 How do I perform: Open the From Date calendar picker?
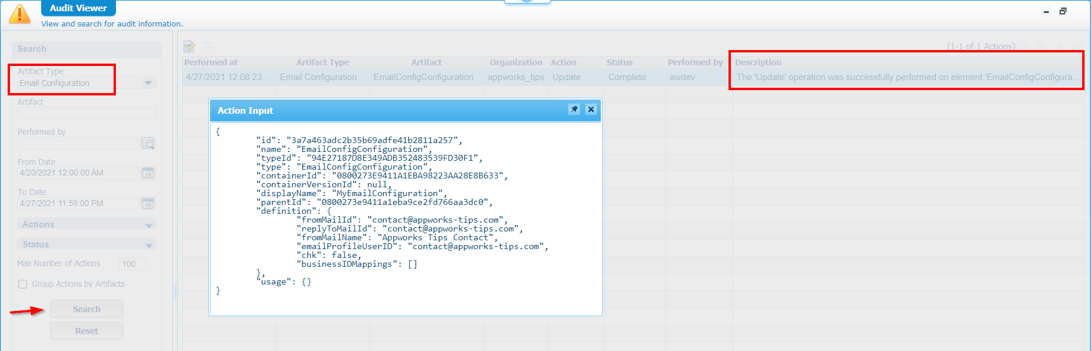pyautogui.click(x=148, y=173)
